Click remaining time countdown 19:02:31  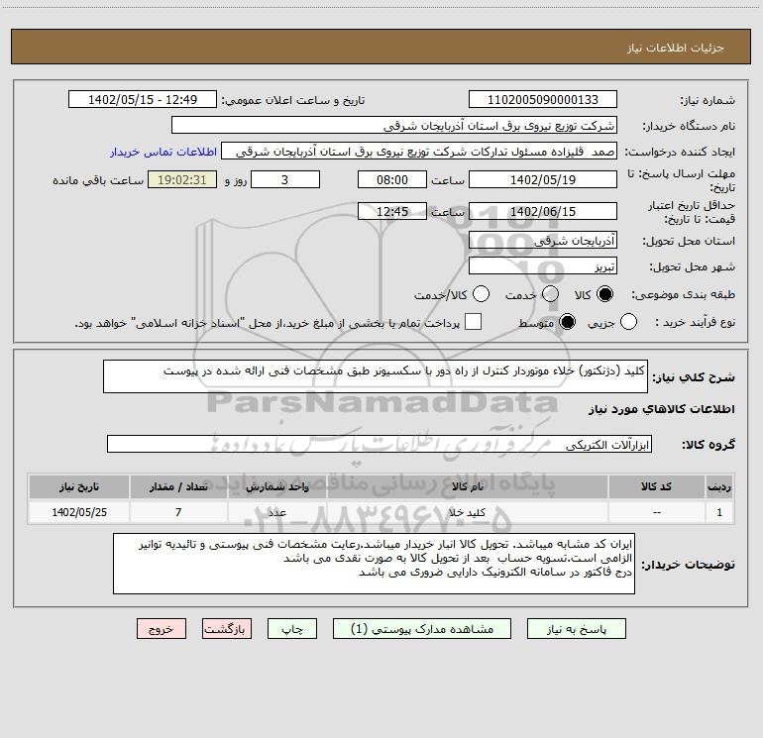[x=182, y=179]
